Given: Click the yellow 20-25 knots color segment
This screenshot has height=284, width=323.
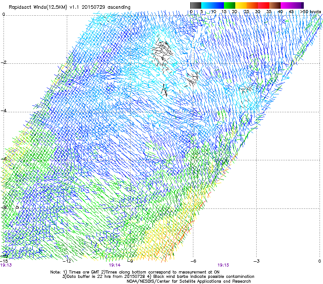Looking at the screenshot, I should (241, 5).
